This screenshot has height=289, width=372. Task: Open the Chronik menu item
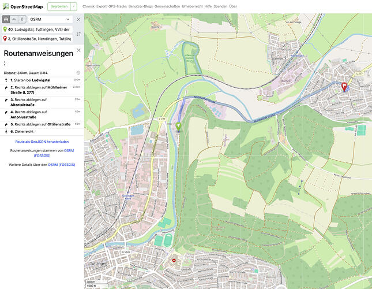pyautogui.click(x=88, y=6)
